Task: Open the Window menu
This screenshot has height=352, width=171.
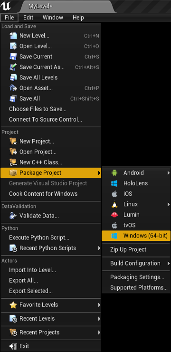Action: (x=53, y=18)
